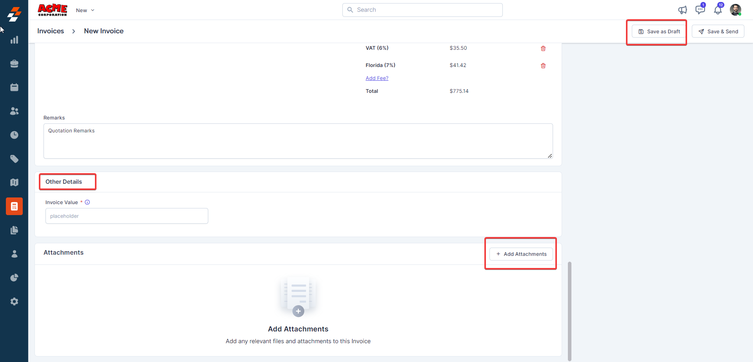Go back to Invoices via breadcrumb
Screen dimensions: 753x362
(51, 31)
